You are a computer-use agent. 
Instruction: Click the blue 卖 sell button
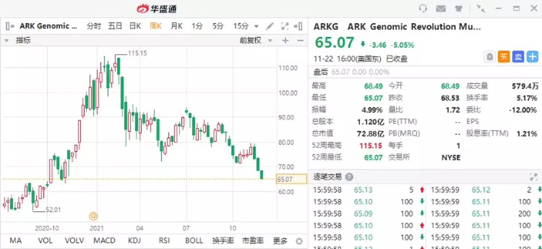click(x=518, y=57)
